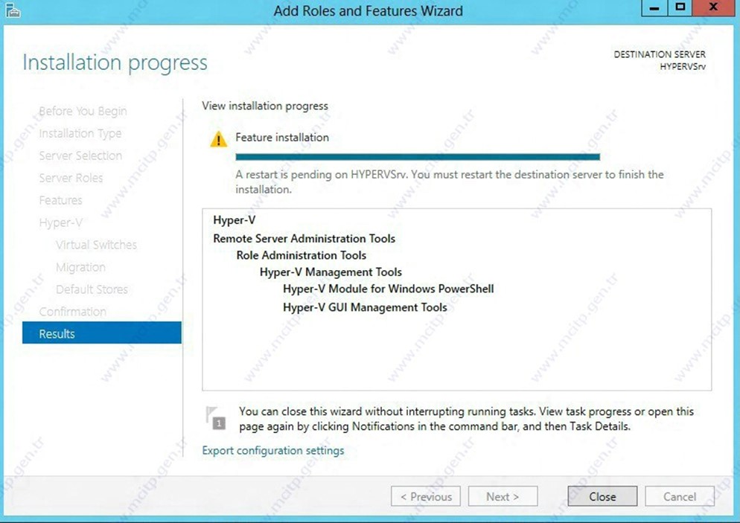Click the Next button
This screenshot has width=740, height=523.
502,496
